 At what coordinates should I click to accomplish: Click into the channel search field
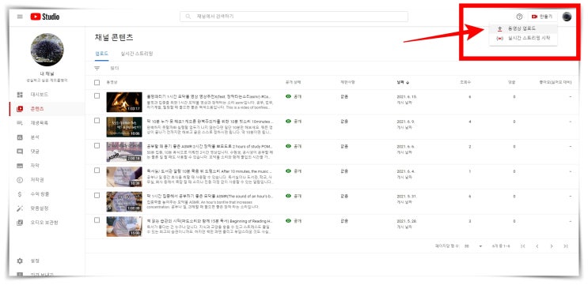coord(294,17)
